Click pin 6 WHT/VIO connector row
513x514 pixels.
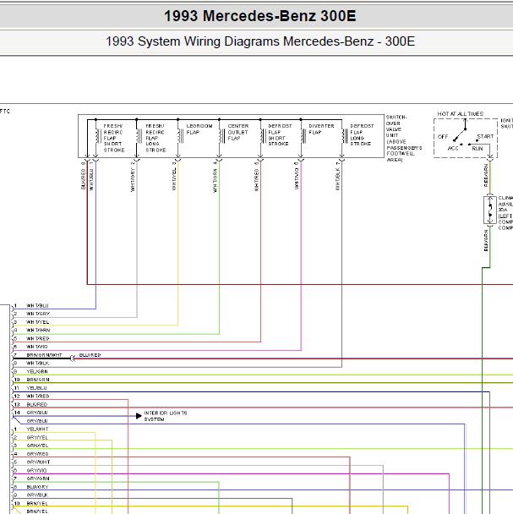pyautogui.click(x=30, y=347)
